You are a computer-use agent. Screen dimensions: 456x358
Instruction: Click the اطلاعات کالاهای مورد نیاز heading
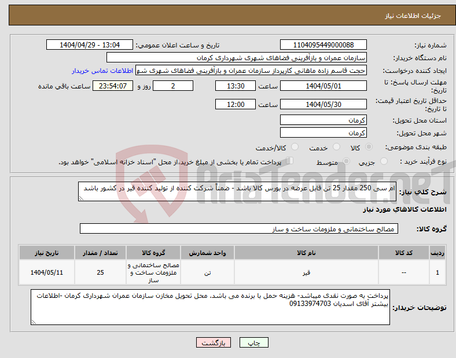click(404, 209)
